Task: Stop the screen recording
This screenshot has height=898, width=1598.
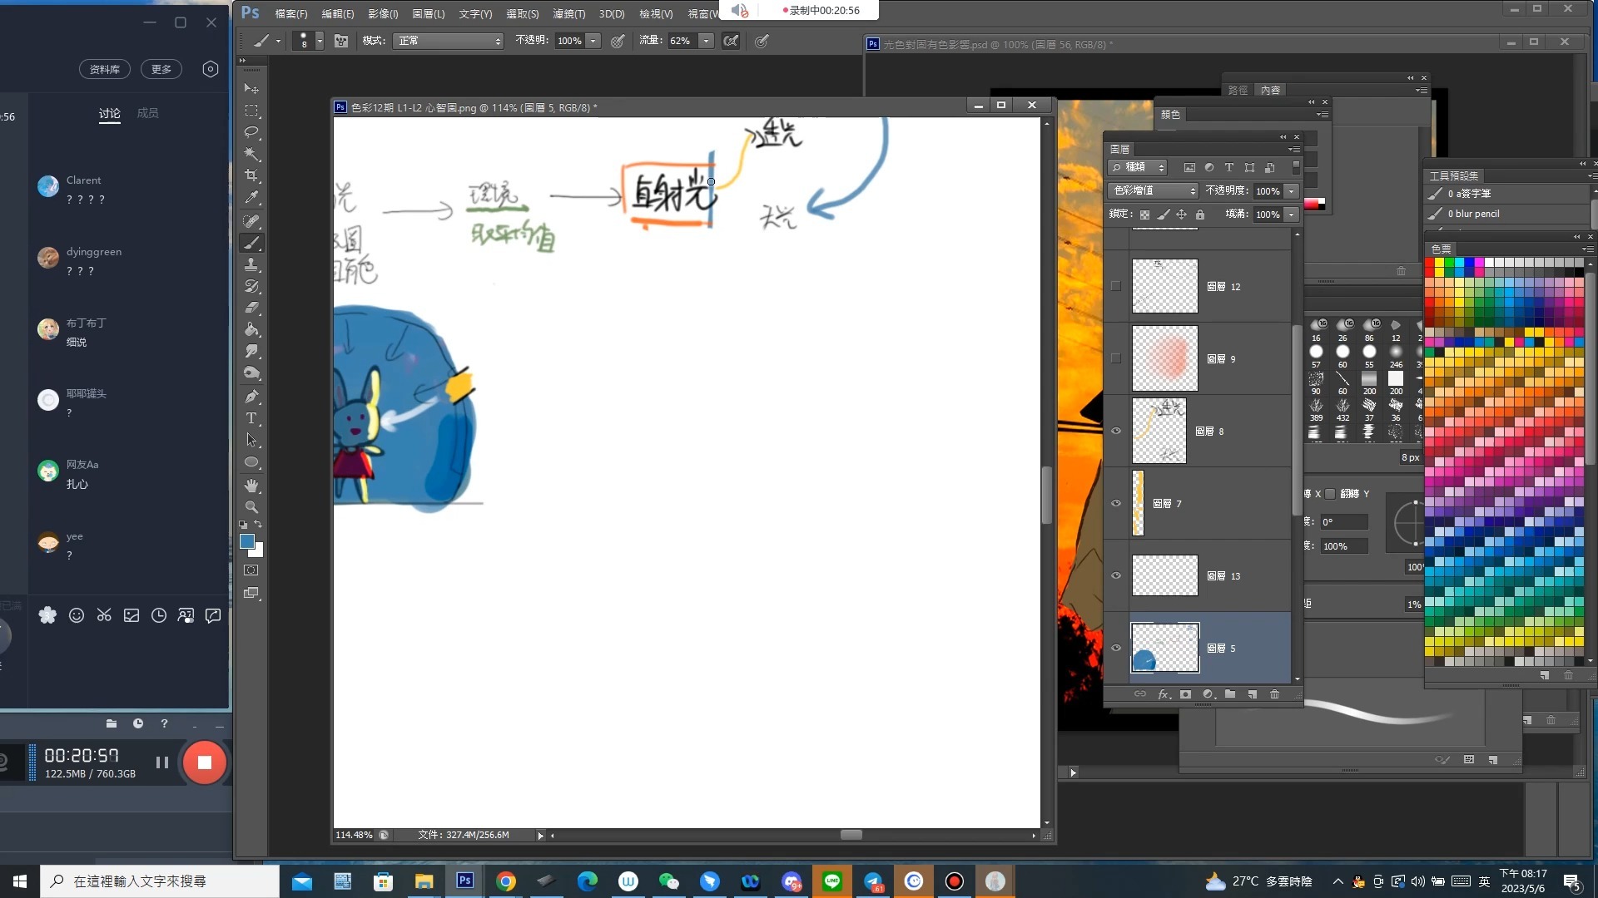Action: (204, 762)
